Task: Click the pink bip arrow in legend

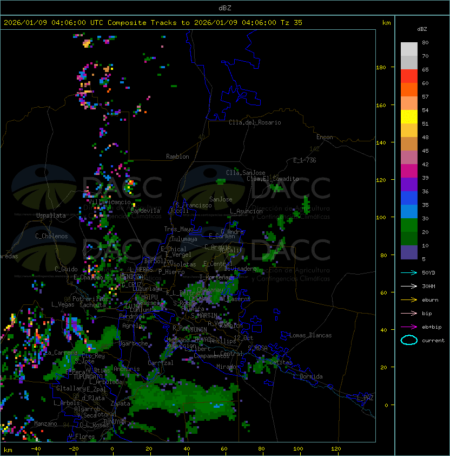Action: point(409,314)
